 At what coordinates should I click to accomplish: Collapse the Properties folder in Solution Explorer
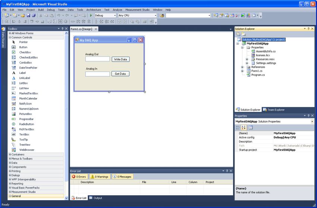point(242,47)
